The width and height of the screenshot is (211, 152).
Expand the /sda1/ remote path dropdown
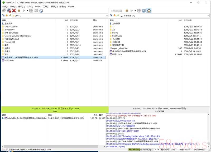107,16
